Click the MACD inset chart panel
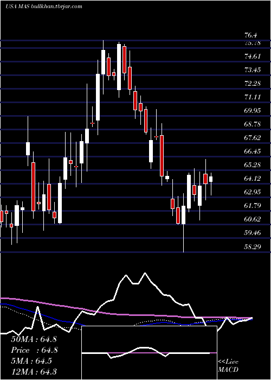Image resolution: width=271 pixels, height=380 pixels. (149, 353)
